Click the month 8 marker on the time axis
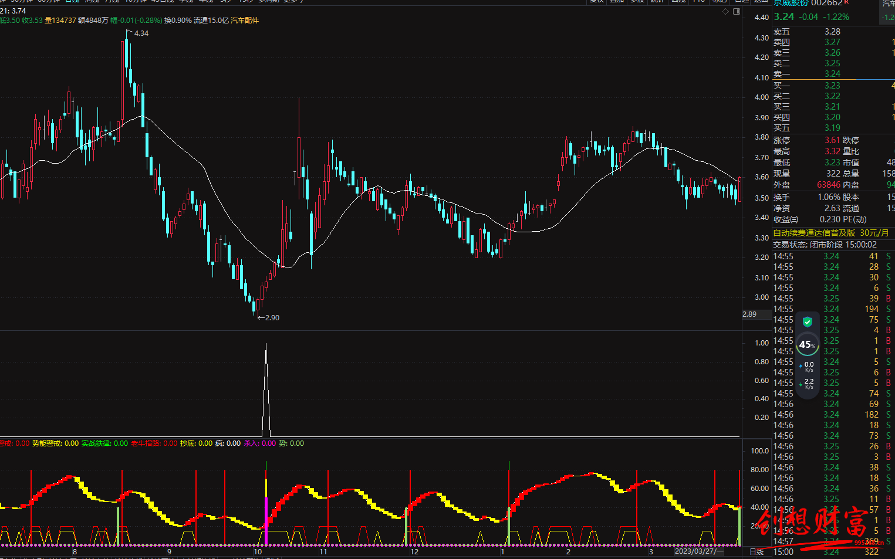The image size is (895, 559). coord(75,552)
